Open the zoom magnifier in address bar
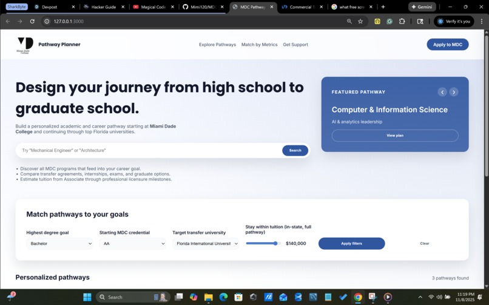 coord(349,21)
